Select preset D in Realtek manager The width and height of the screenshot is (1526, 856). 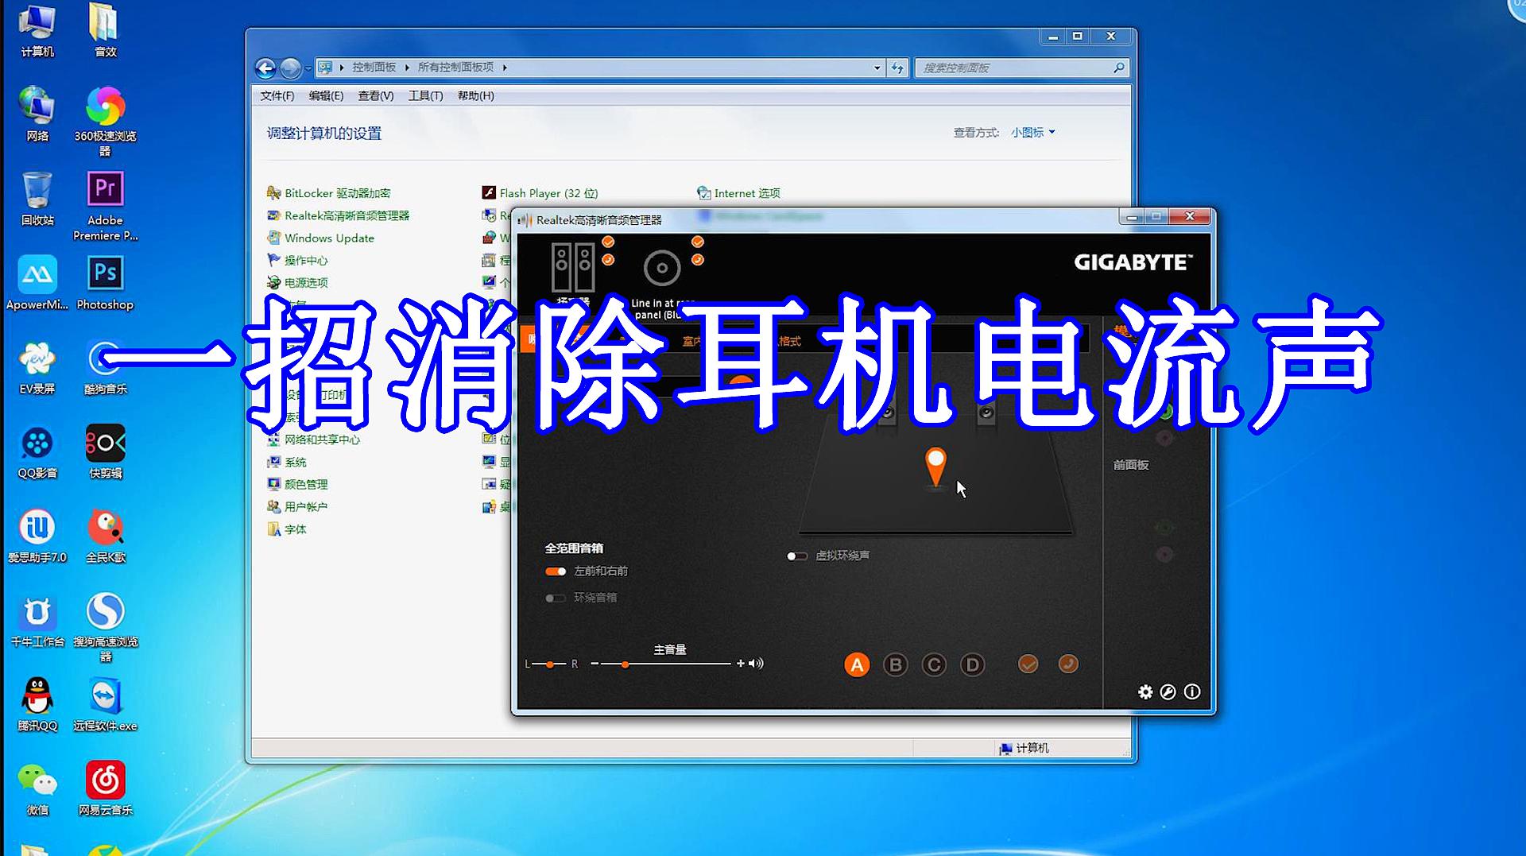point(972,664)
